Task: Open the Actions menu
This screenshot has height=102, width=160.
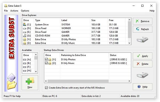Action: [x=14, y=11]
